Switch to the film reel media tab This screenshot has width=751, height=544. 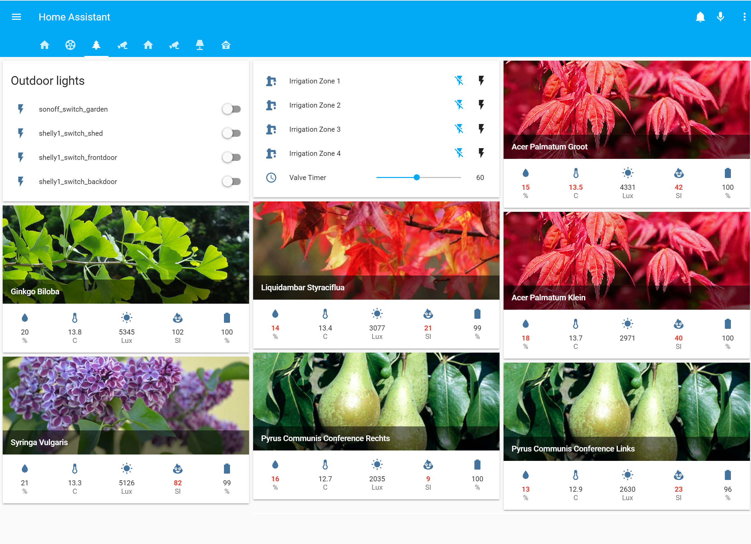click(x=70, y=45)
